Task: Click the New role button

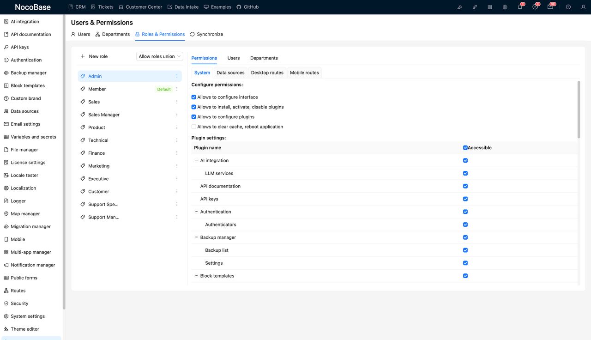Action: pyautogui.click(x=94, y=56)
